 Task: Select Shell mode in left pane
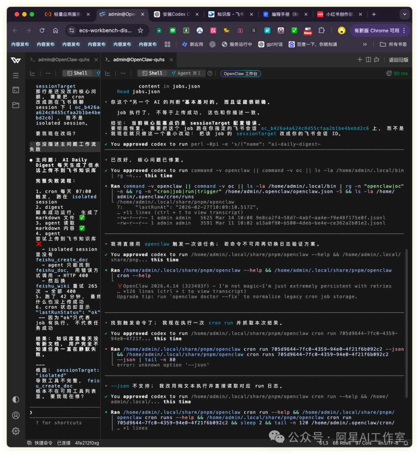point(77,73)
